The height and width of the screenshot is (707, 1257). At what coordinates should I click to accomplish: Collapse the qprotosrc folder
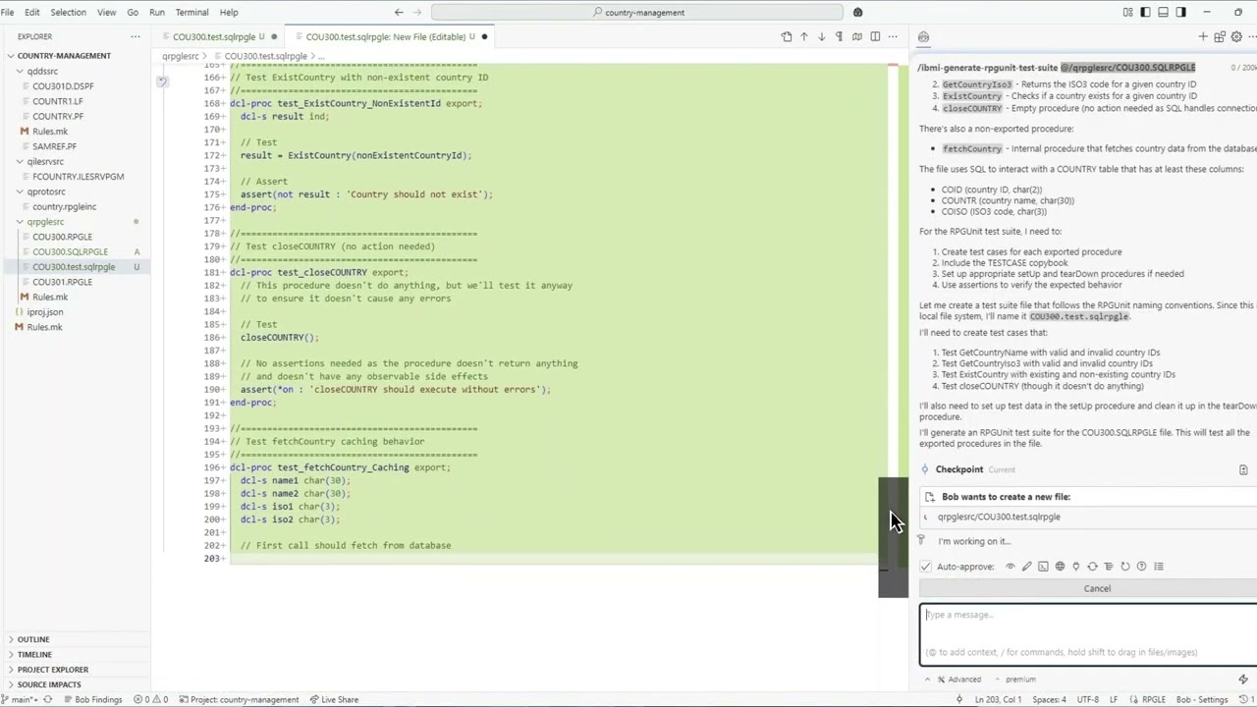[x=46, y=191]
